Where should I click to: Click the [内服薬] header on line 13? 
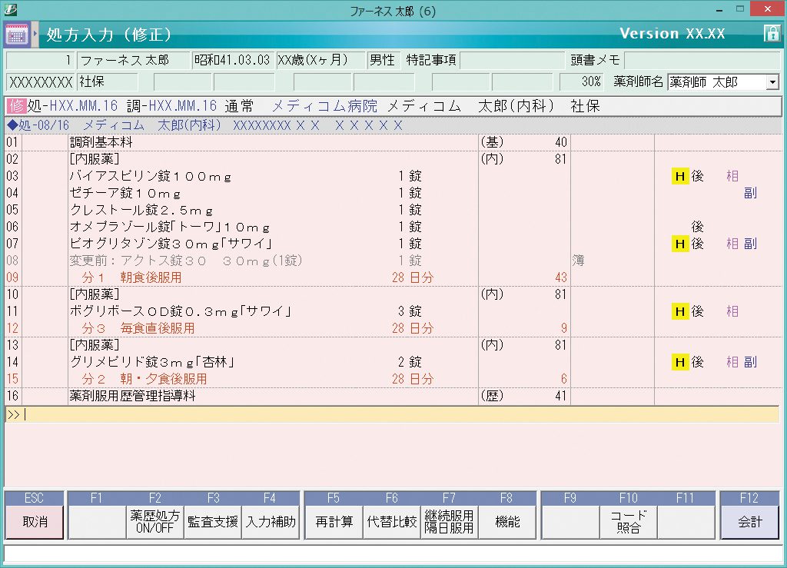coord(95,345)
